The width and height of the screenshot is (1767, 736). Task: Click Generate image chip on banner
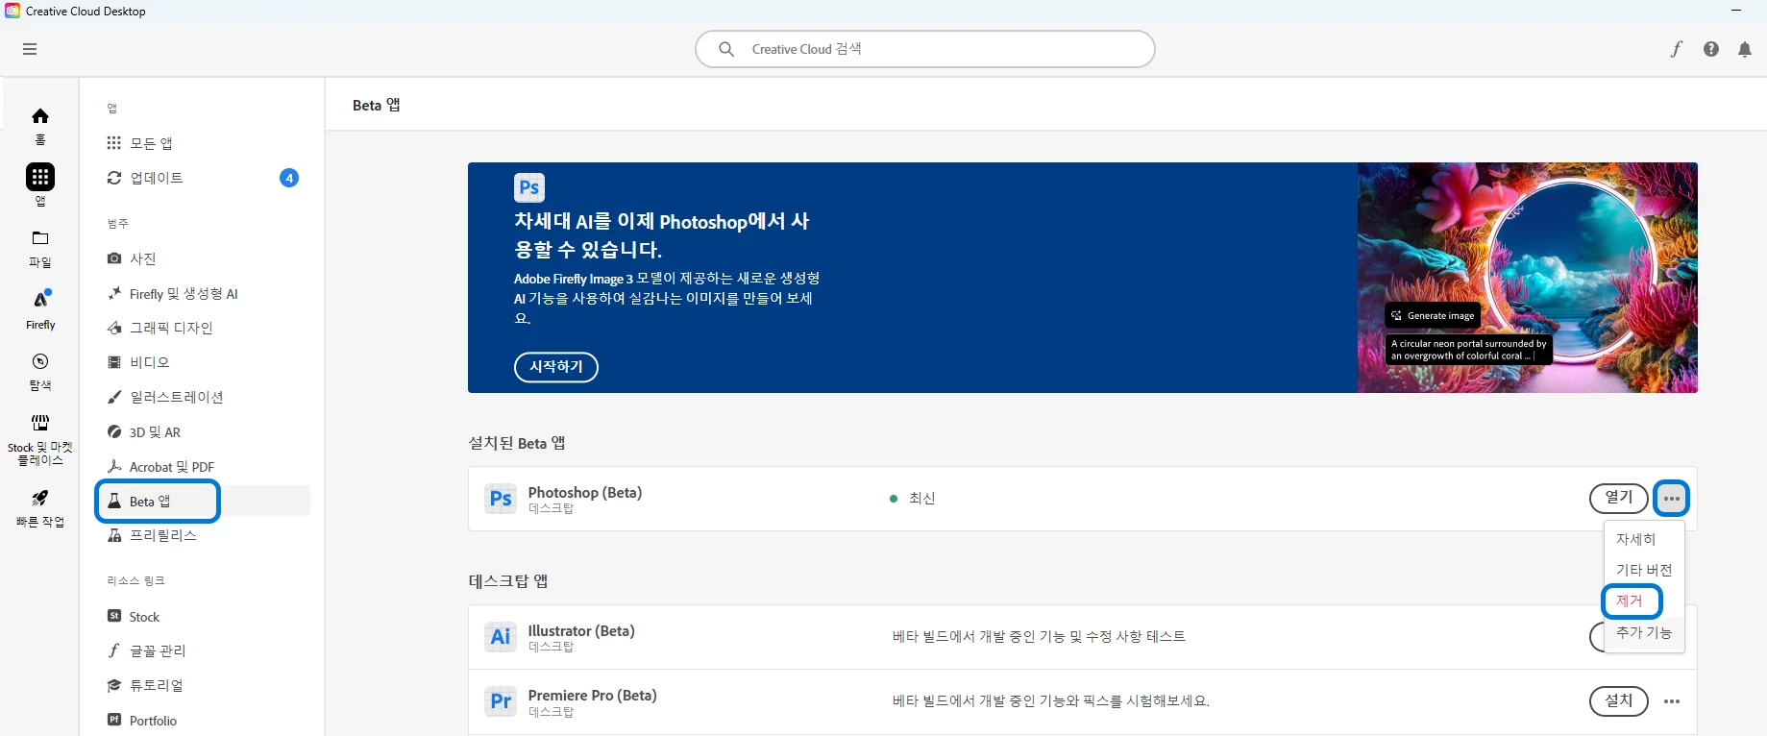[x=1433, y=315]
